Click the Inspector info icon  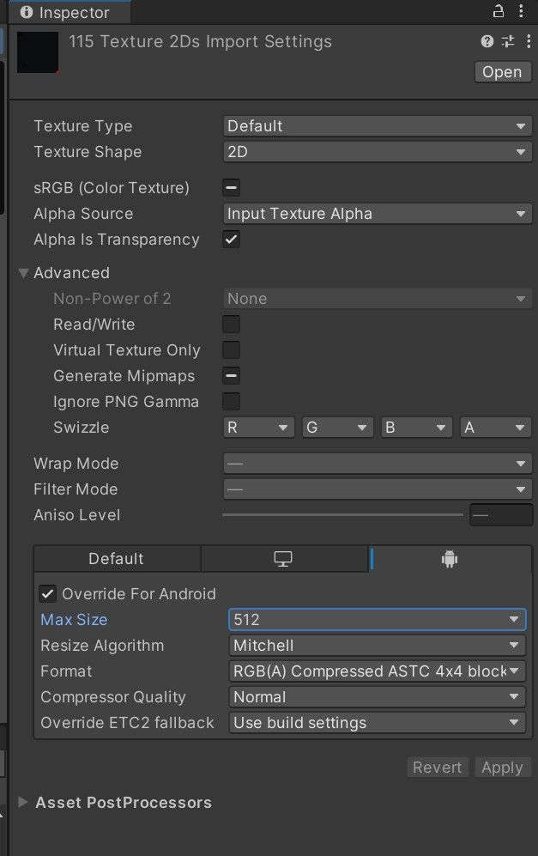pyautogui.click(x=27, y=12)
